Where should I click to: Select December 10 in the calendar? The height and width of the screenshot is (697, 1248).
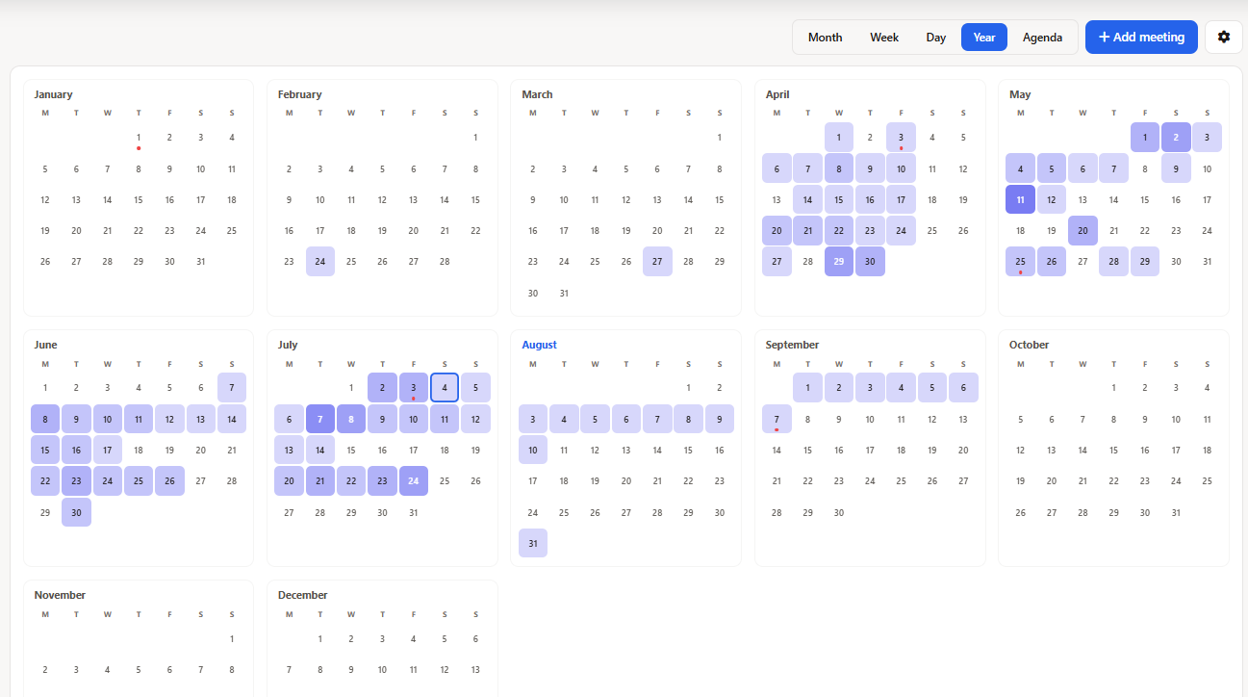click(x=382, y=669)
